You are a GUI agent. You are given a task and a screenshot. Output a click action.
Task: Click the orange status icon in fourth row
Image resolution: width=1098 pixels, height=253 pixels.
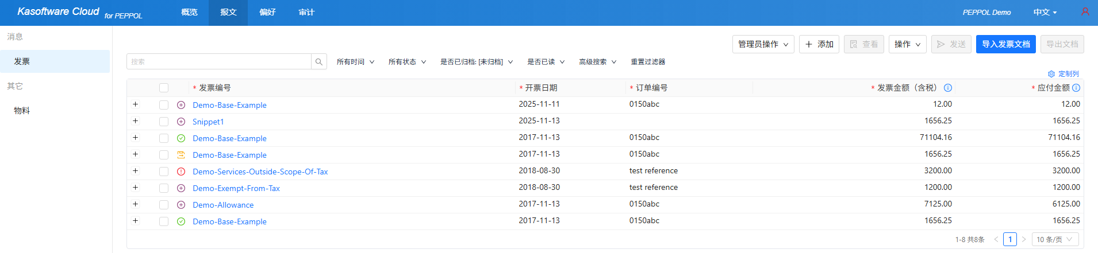[181, 155]
